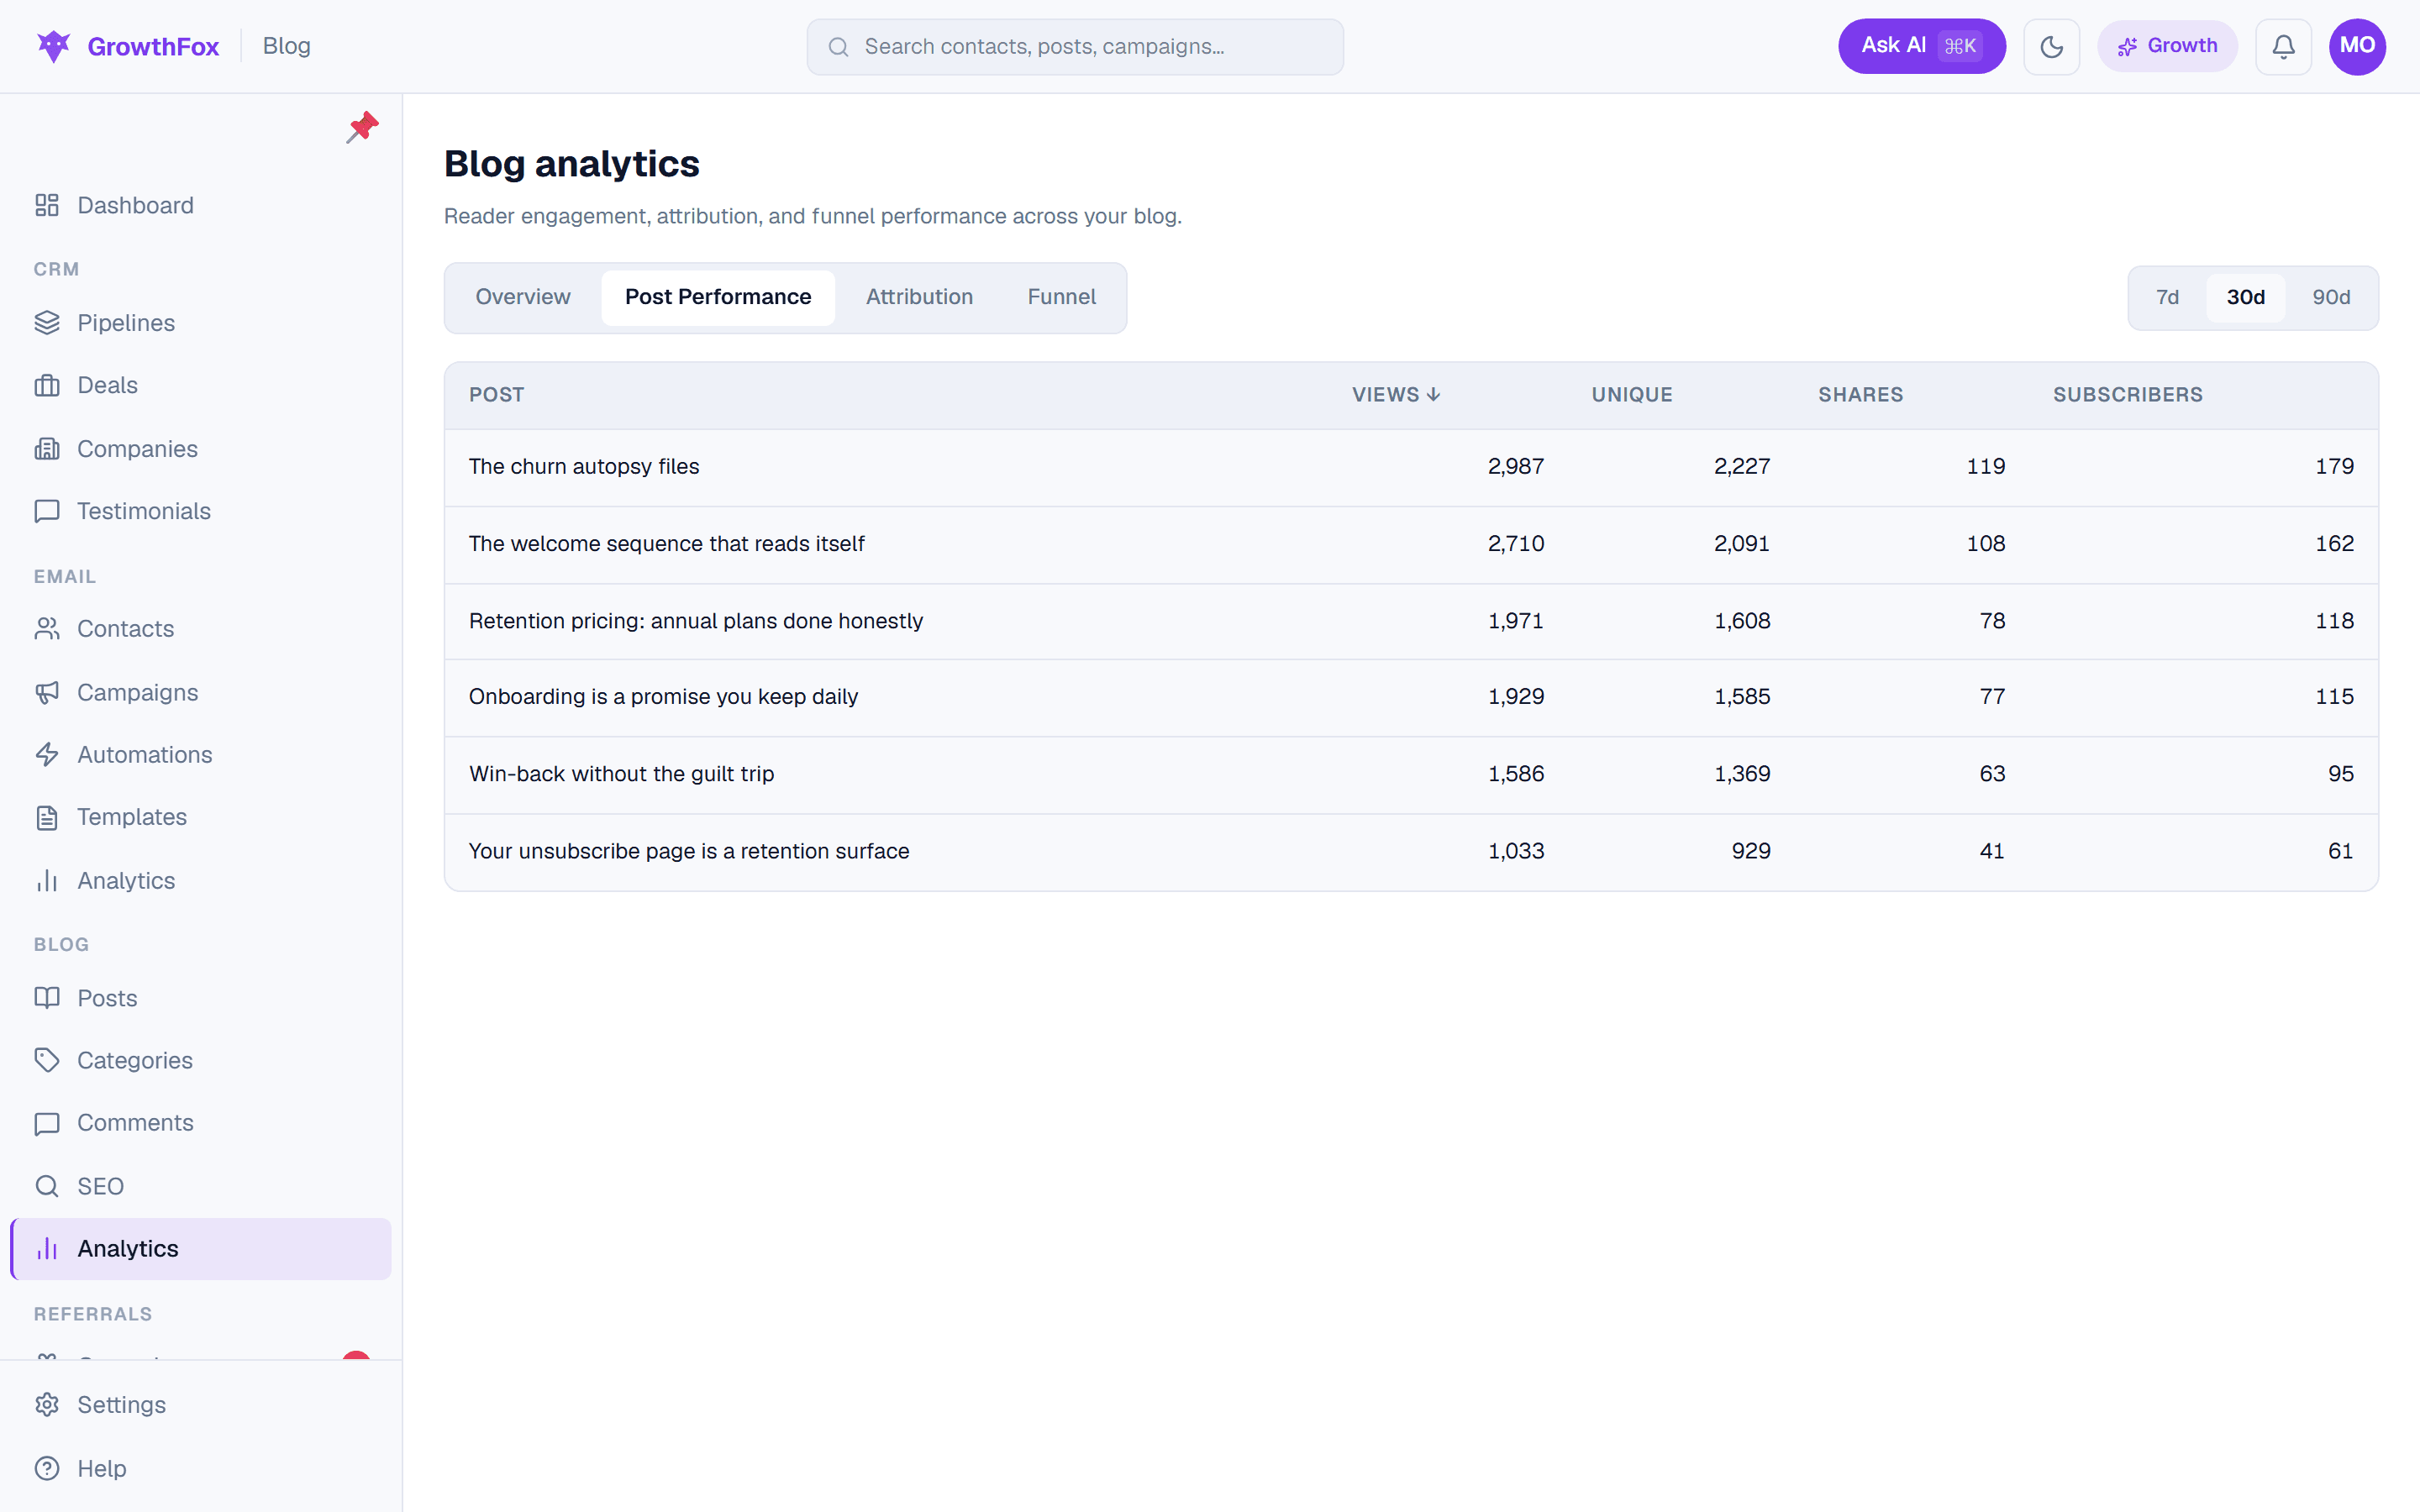Open 'Onboarding is a promise you keep daily' row
The image size is (2420, 1512).
click(x=1411, y=697)
